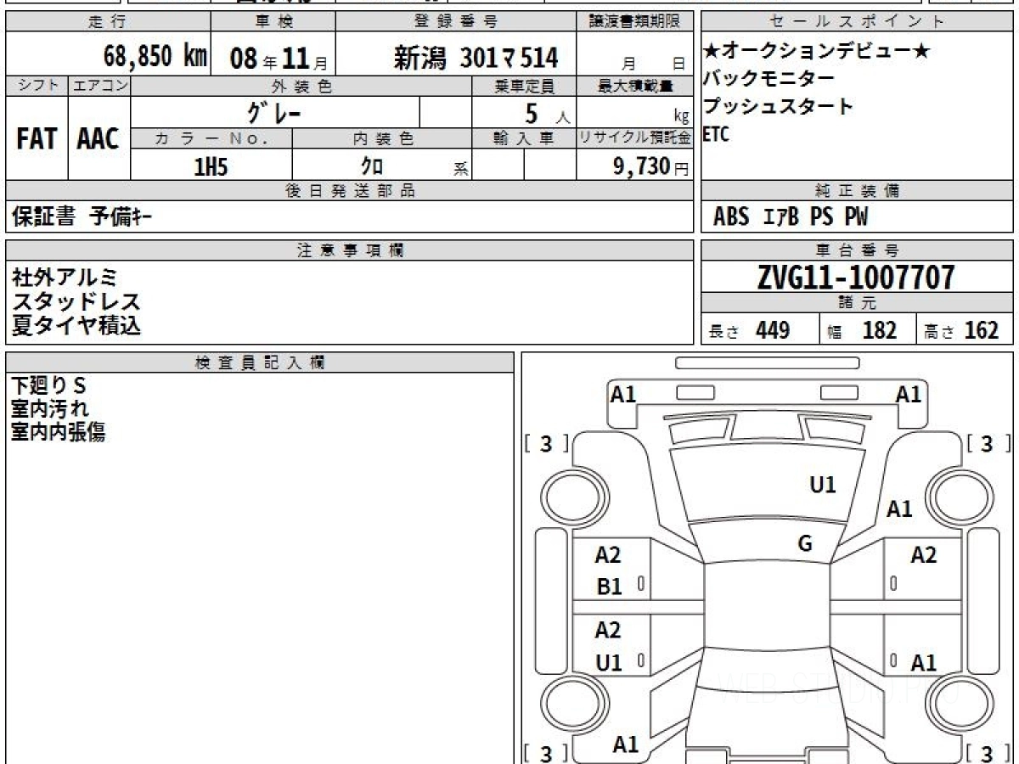
Task: Select registration number 新潟 301マ514
Action: pos(475,58)
